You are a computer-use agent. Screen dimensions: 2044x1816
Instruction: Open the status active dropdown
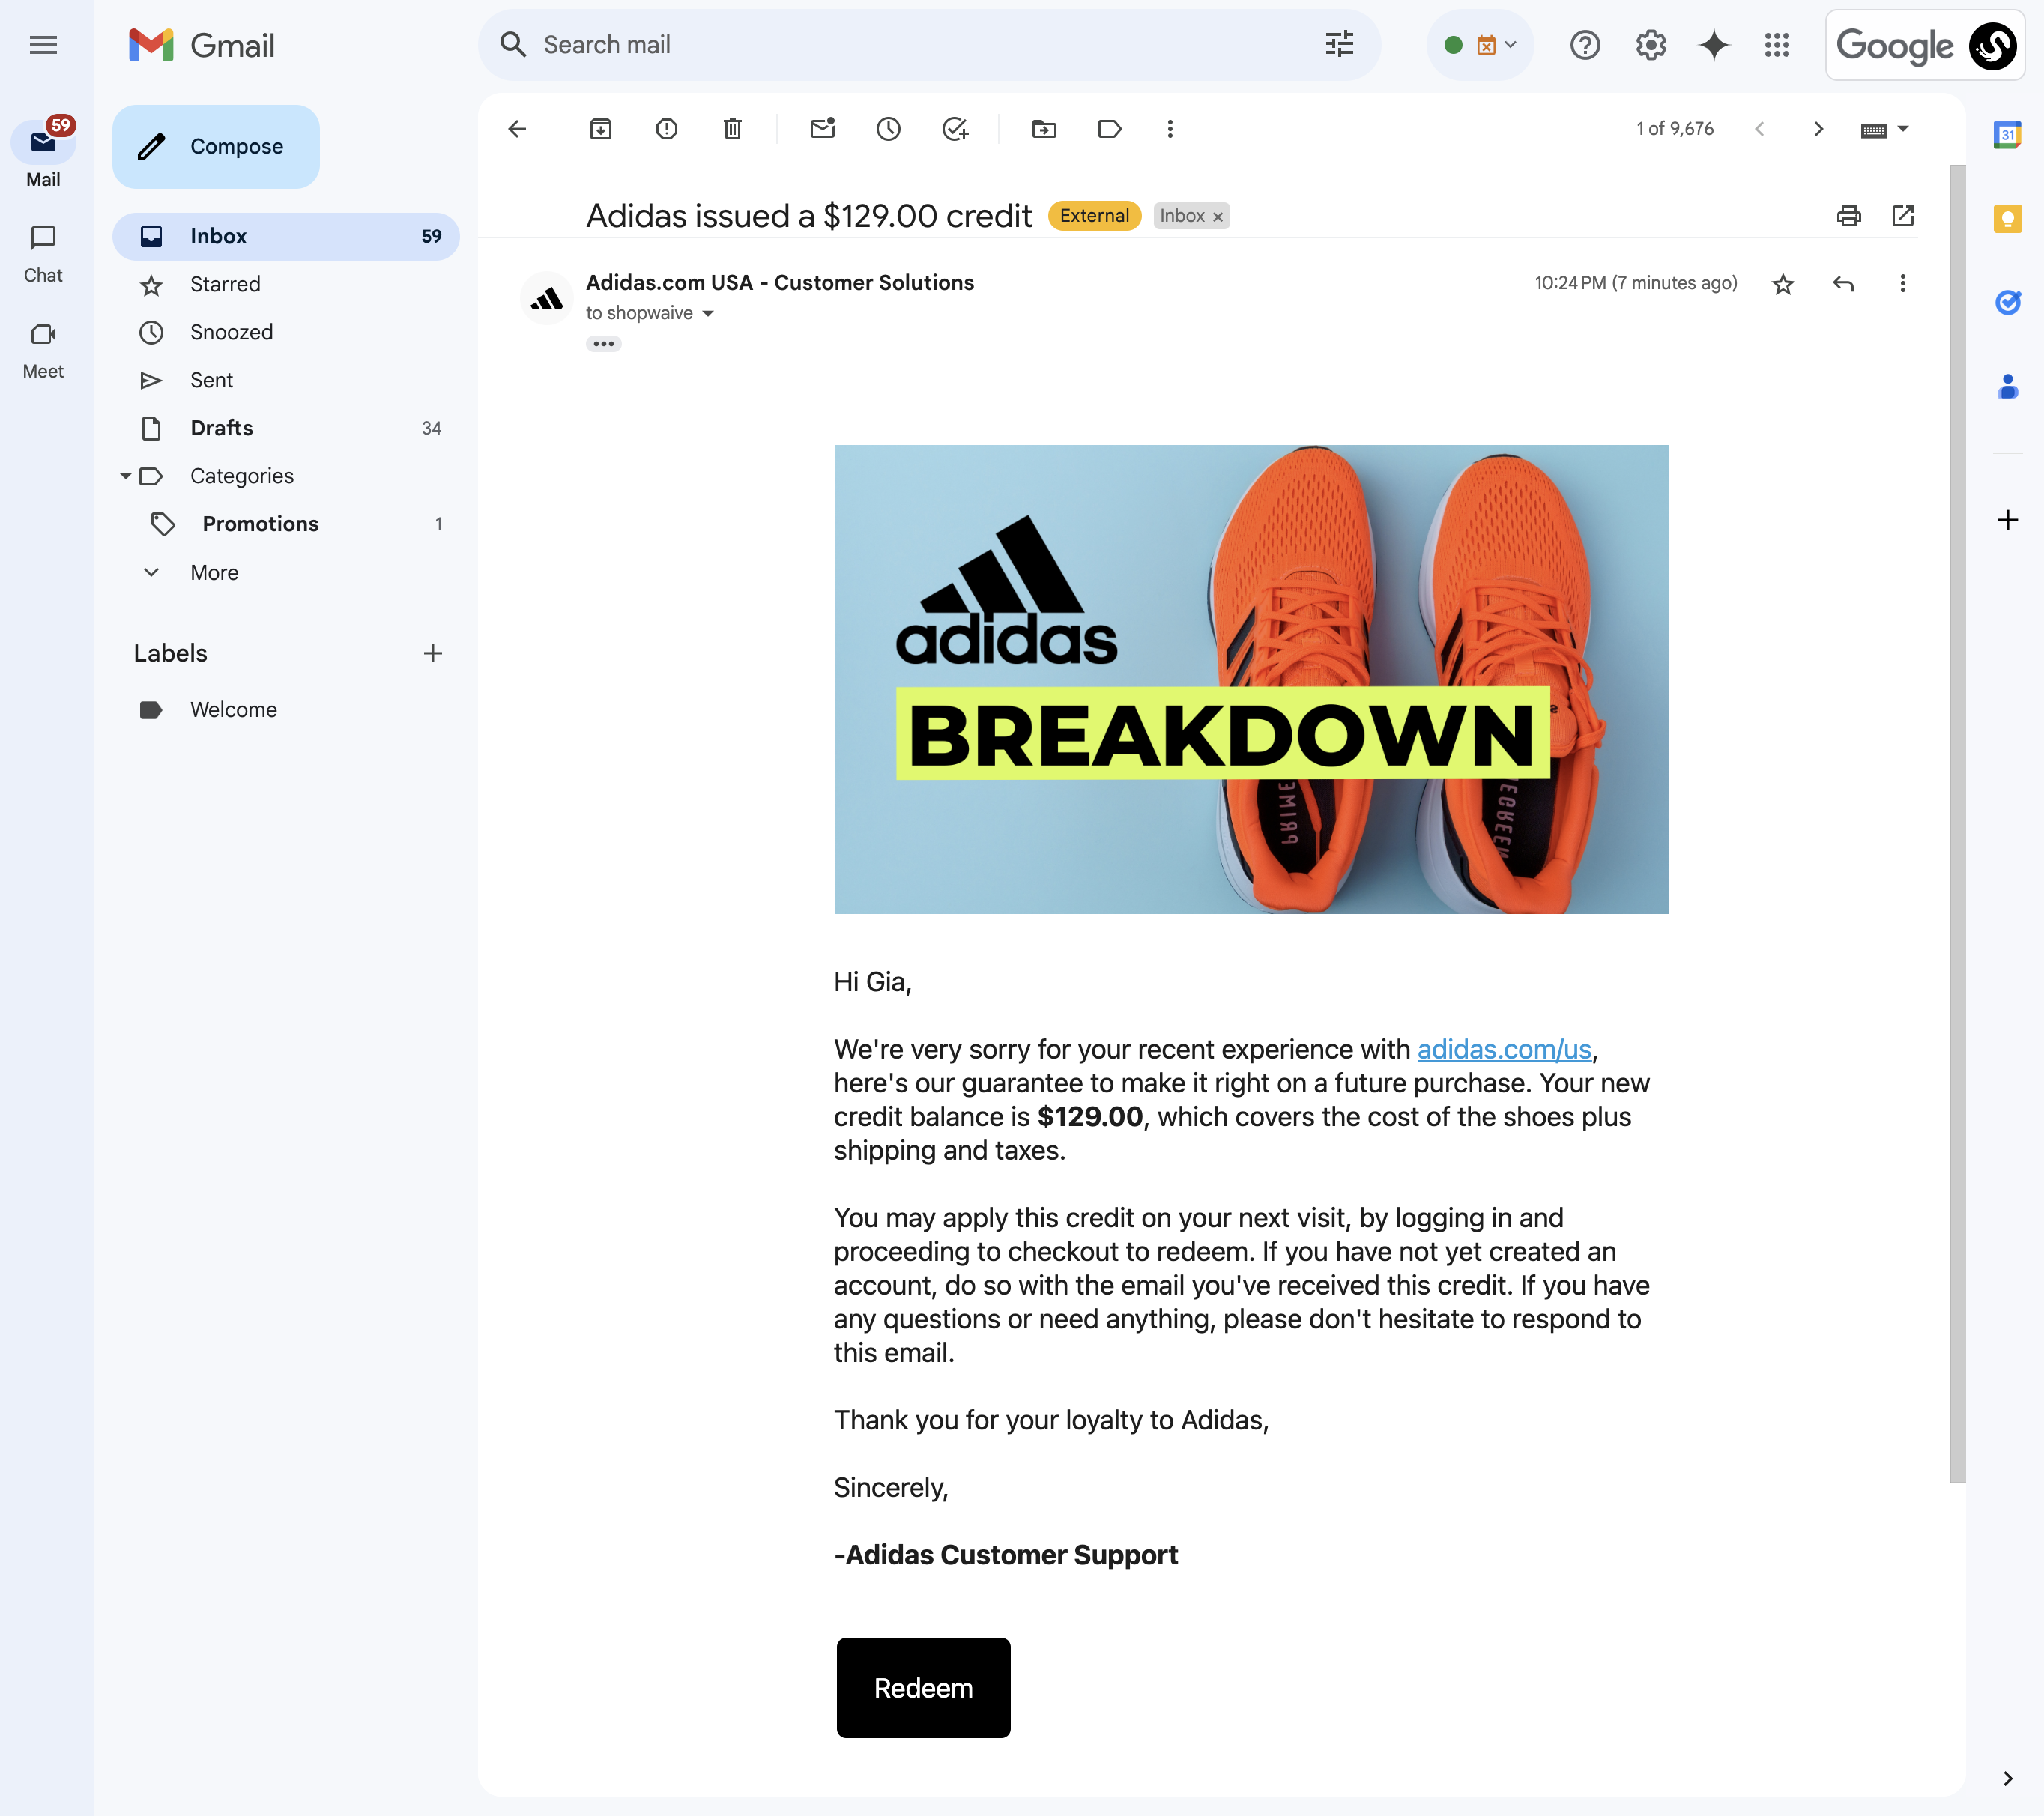pyautogui.click(x=1480, y=45)
